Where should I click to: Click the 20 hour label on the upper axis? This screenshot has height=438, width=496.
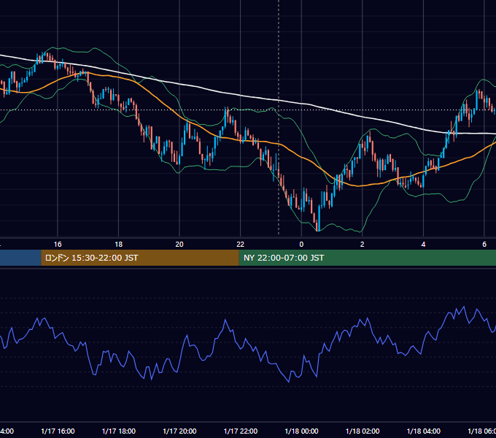tap(179, 245)
